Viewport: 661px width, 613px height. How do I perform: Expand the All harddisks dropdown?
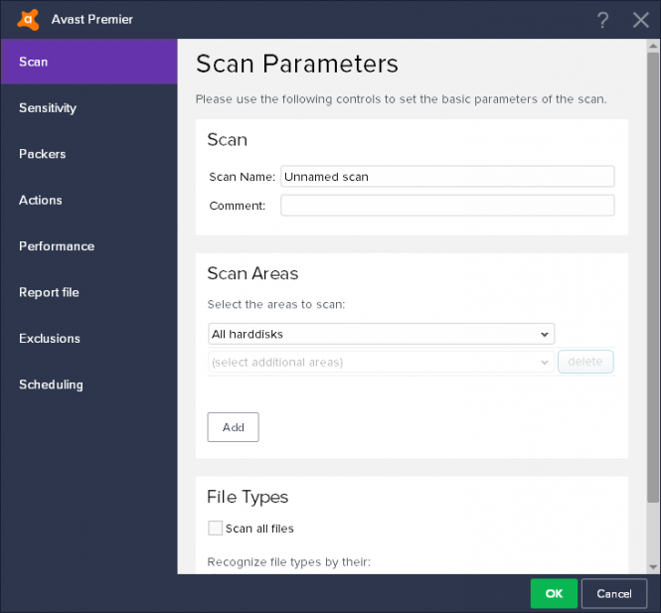[x=381, y=334]
